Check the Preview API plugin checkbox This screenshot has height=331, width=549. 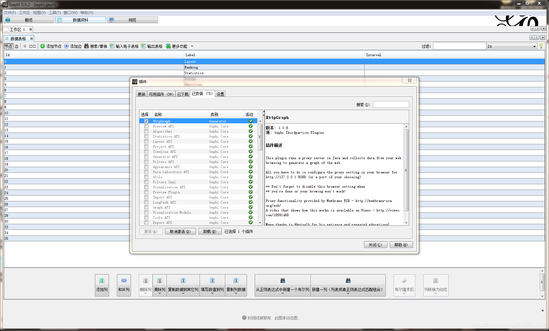pyautogui.click(x=146, y=126)
